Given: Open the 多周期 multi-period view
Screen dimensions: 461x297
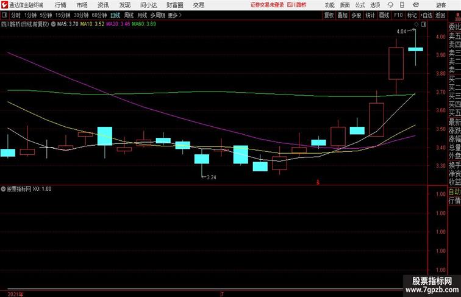Looking at the screenshot, I should point(157,15).
